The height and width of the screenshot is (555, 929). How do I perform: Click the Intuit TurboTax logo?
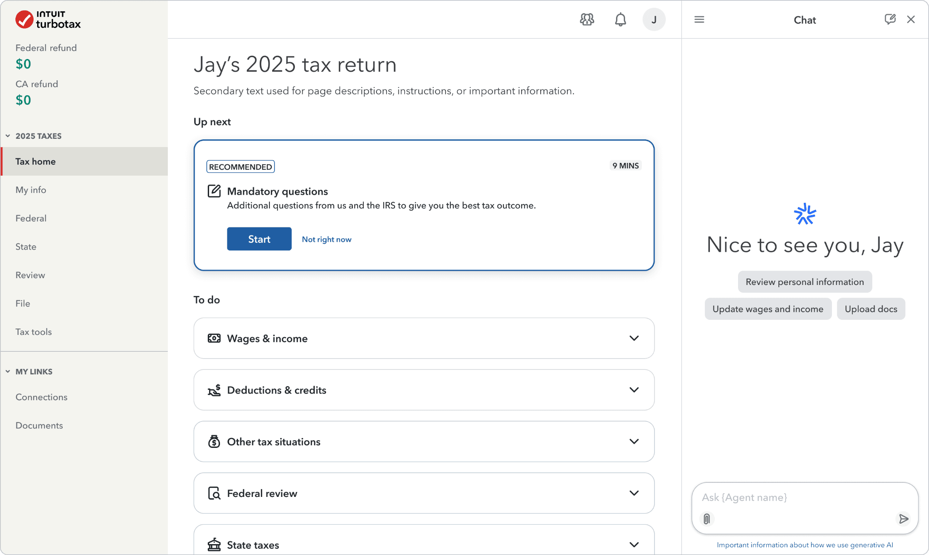click(x=48, y=20)
